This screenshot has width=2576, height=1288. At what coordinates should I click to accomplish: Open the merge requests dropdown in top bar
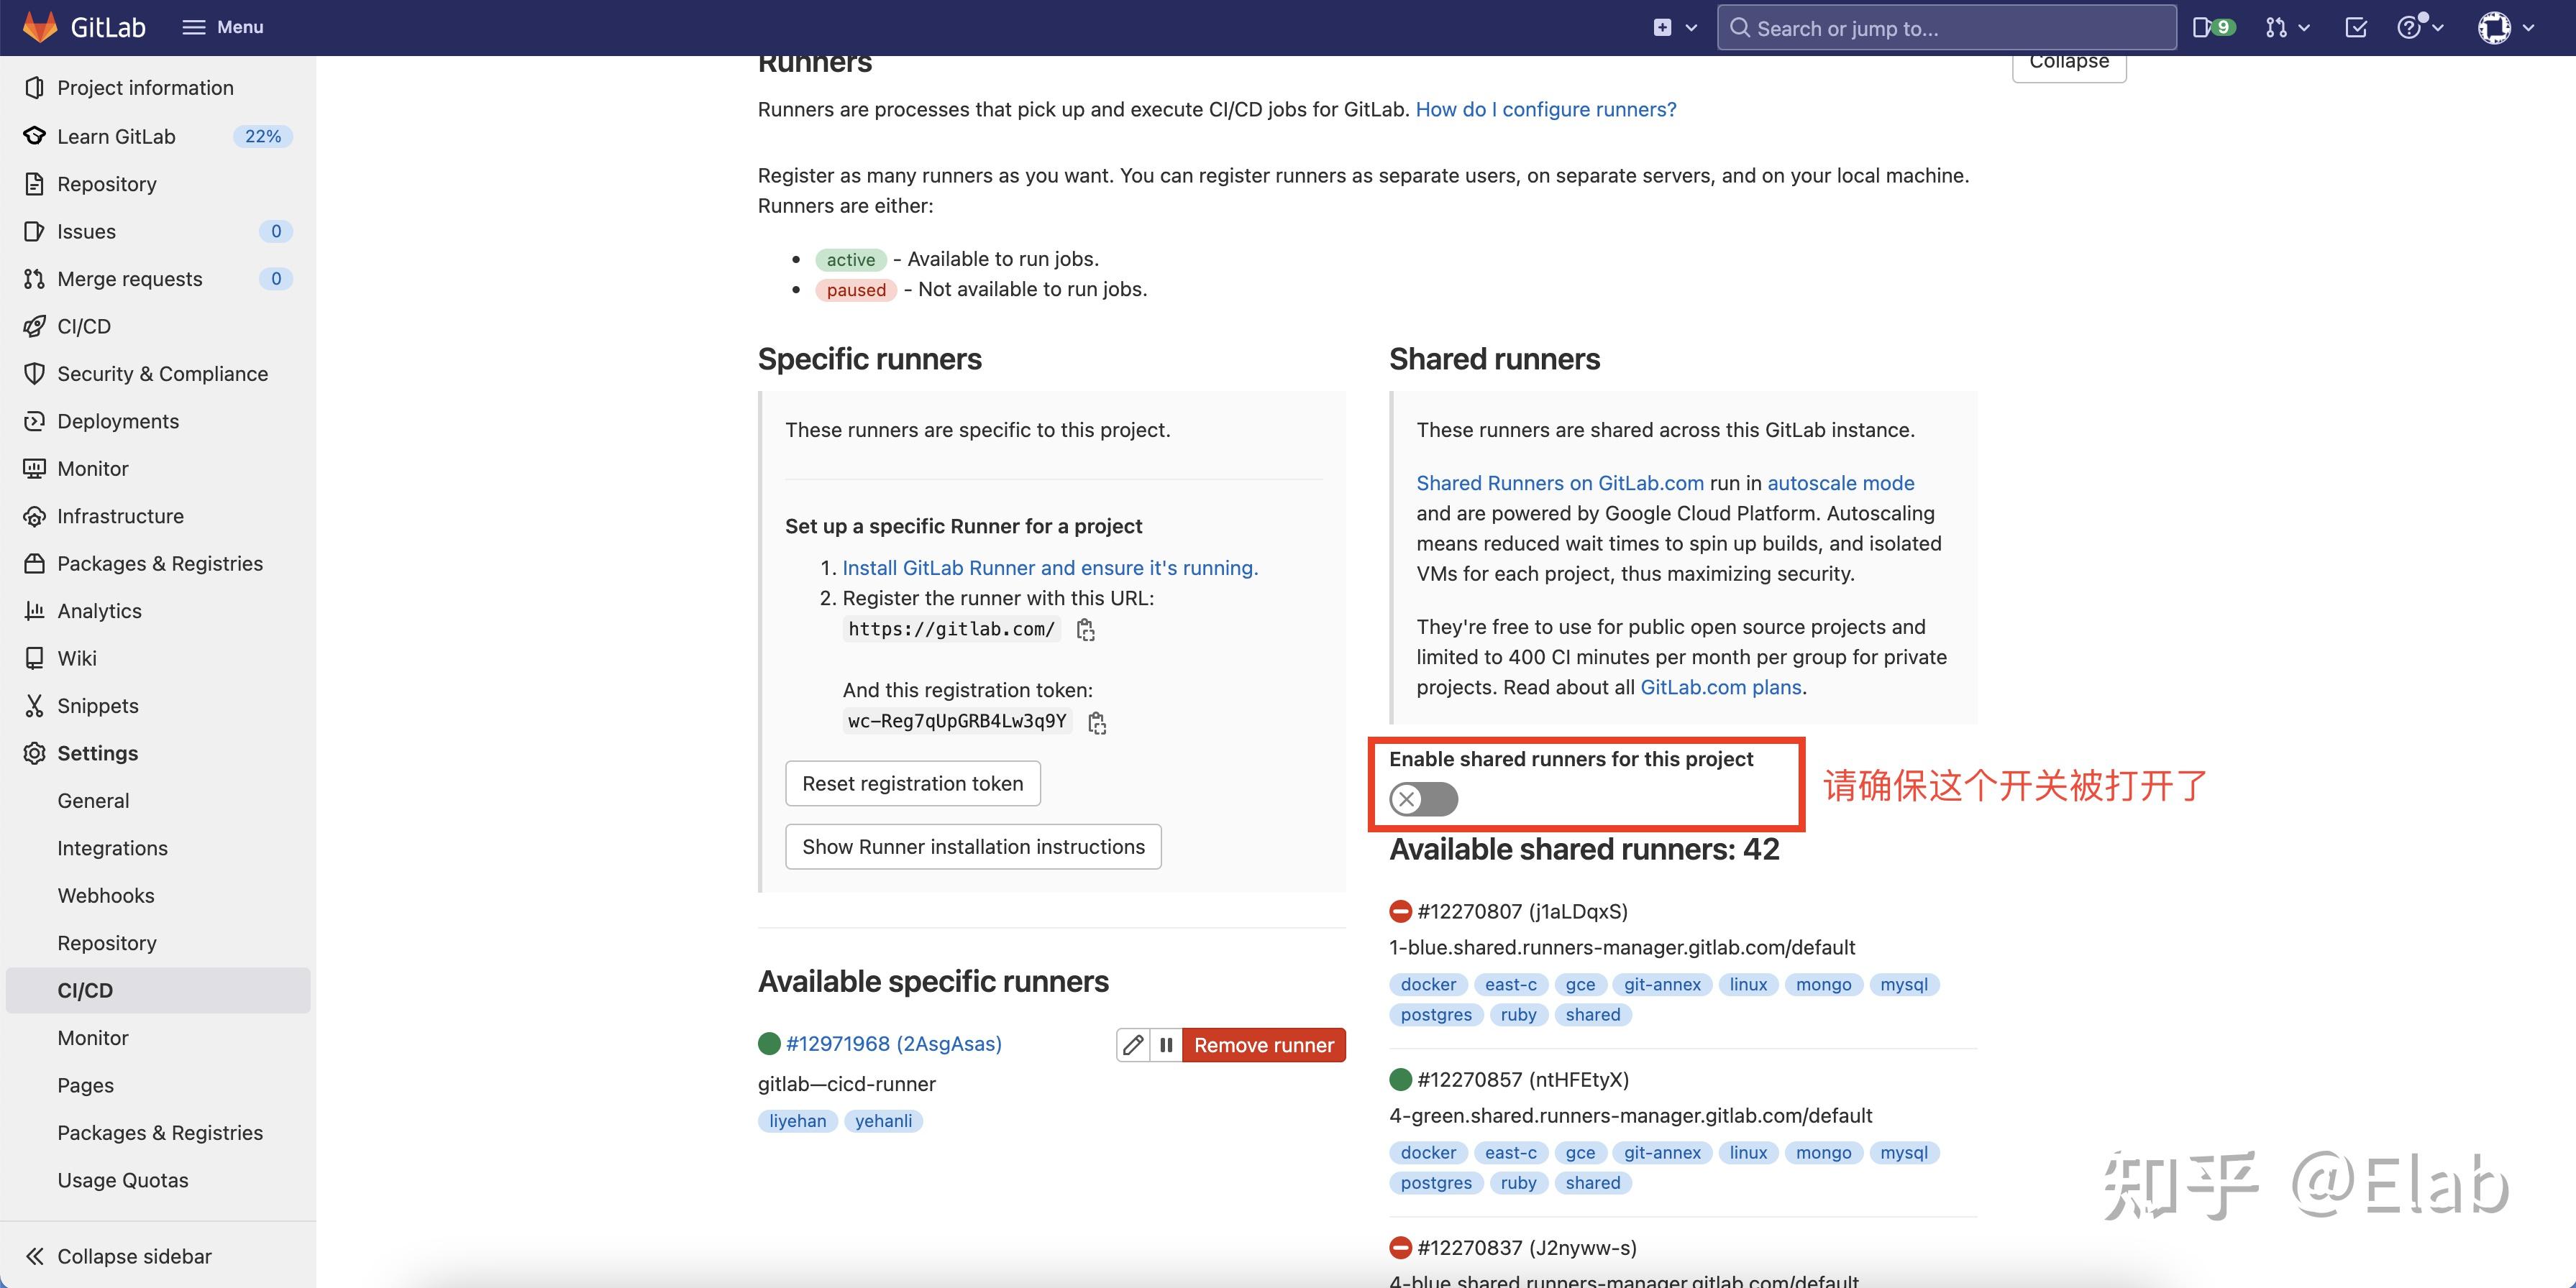[x=2286, y=27]
